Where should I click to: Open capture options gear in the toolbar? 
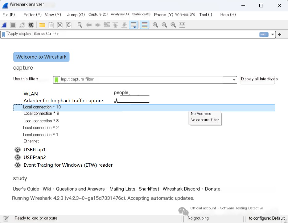[31, 25]
